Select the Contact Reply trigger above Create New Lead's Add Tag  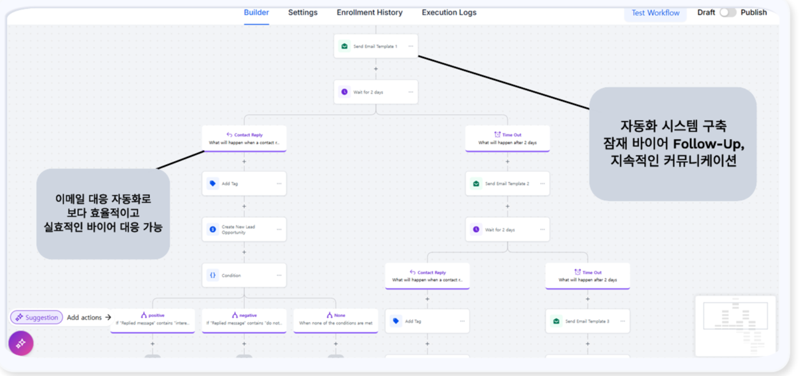click(x=244, y=138)
